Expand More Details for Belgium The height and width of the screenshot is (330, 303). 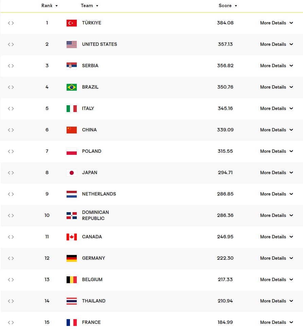[276, 280]
